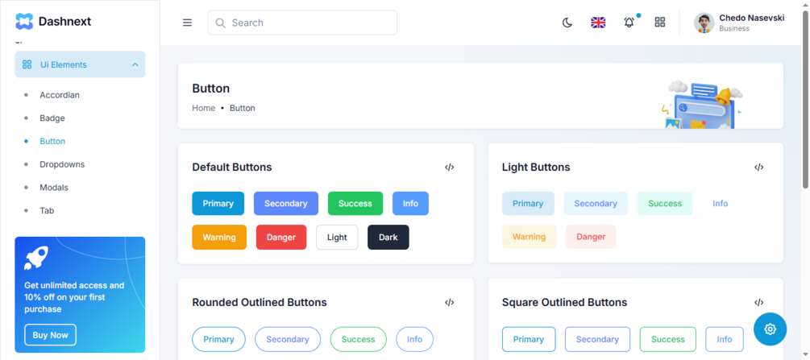
Task: Click inside the Search field
Action: point(302,23)
